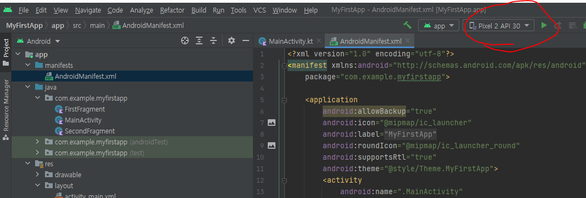Click gutter image icon on line 9

coord(272,145)
